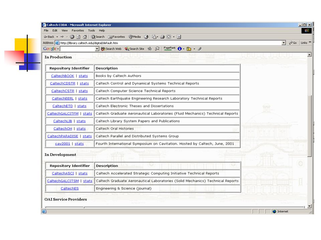Click the Google toolbar Up folder icon
Image resolution: width=321 pixels, height=240 pixels.
[x=189, y=49]
